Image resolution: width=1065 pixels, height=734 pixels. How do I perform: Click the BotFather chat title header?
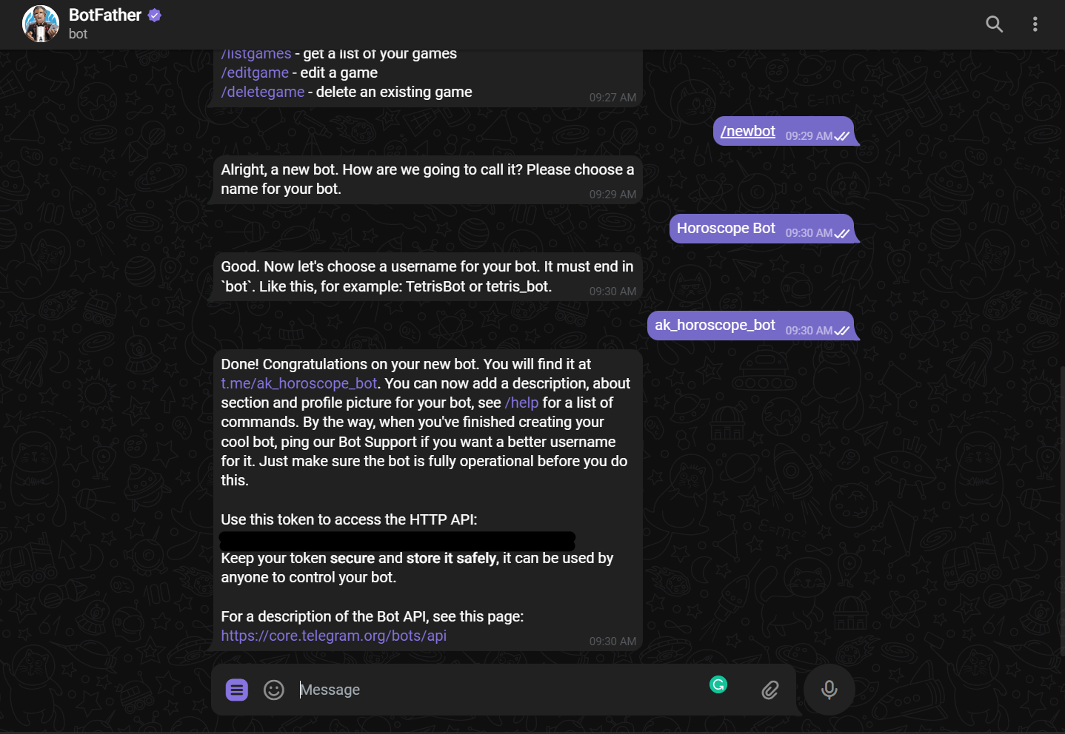pyautogui.click(x=106, y=14)
